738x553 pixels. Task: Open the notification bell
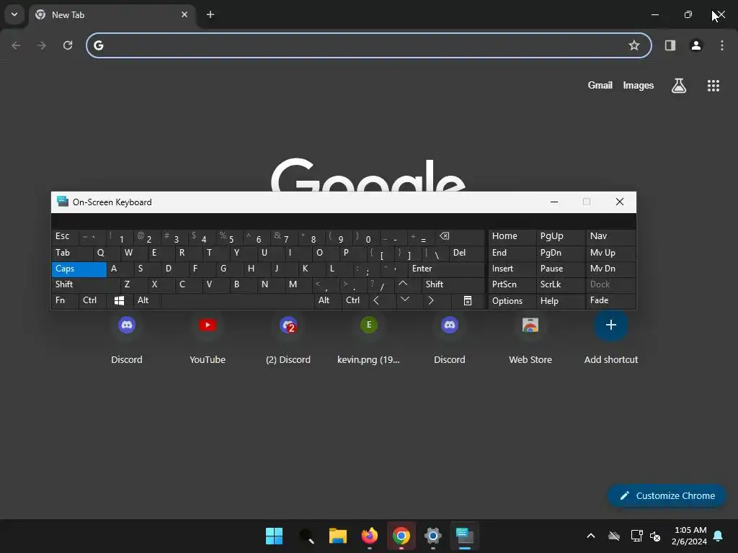[718, 536]
